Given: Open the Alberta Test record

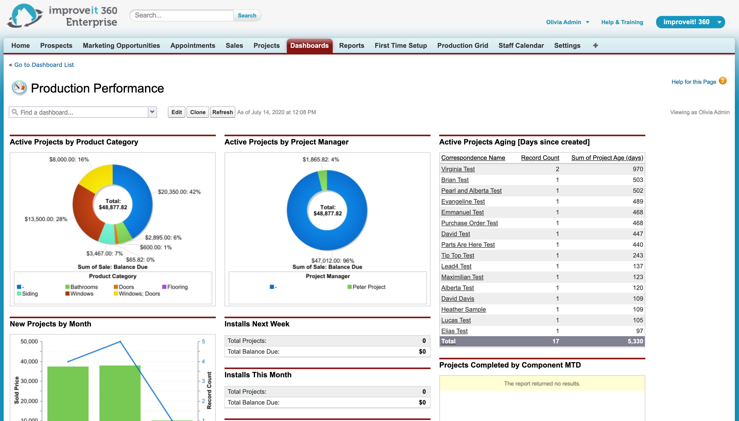Looking at the screenshot, I should (457, 288).
